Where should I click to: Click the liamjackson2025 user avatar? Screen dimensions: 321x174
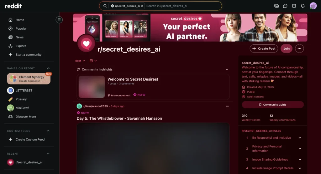click(79, 106)
